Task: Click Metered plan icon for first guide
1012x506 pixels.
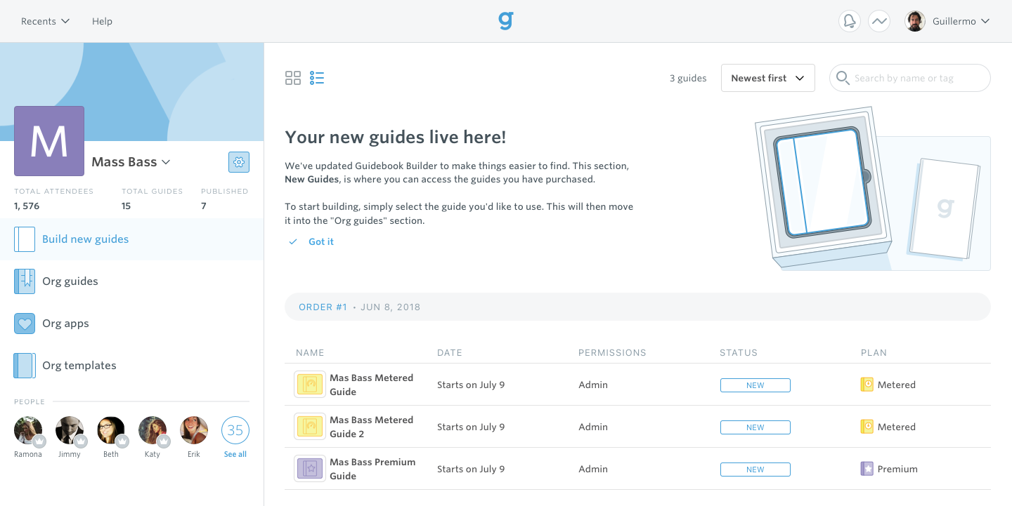Action: tap(867, 385)
